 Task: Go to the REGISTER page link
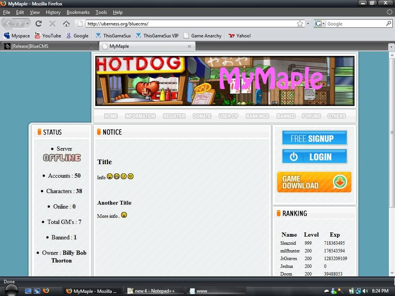(x=174, y=116)
